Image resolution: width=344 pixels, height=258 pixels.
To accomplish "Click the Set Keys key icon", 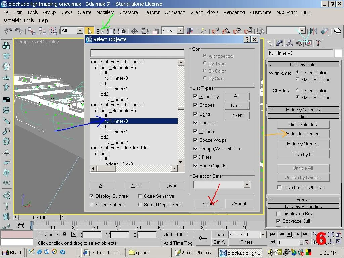I will (x=202, y=238).
